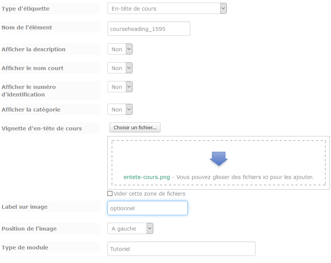Open the Afficher le nom court dropdown
The image size is (331, 263).
click(120, 68)
